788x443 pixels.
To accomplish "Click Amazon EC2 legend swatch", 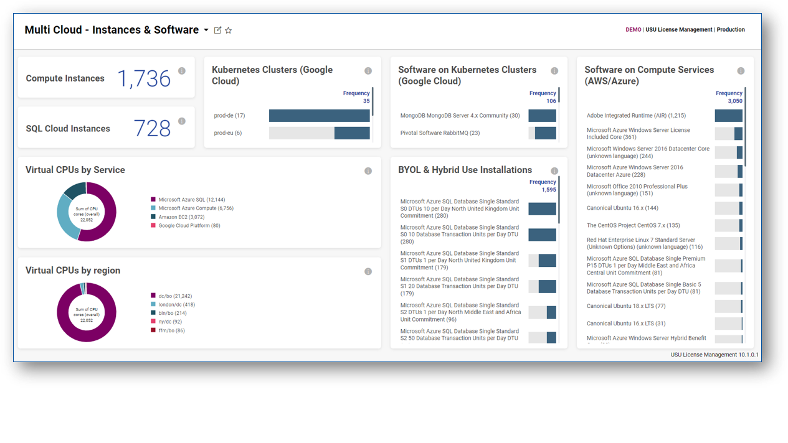I will pyautogui.click(x=153, y=217).
